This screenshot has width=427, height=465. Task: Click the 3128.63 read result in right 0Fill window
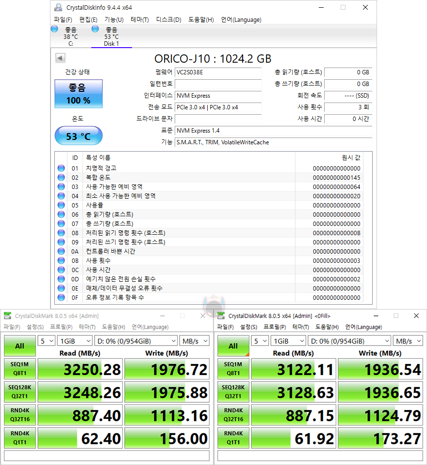pyautogui.click(x=294, y=392)
